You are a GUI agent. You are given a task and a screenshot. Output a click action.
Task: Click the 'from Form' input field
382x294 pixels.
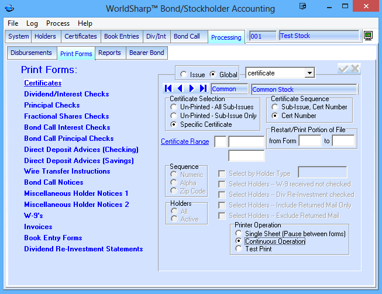pyautogui.click(x=310, y=141)
